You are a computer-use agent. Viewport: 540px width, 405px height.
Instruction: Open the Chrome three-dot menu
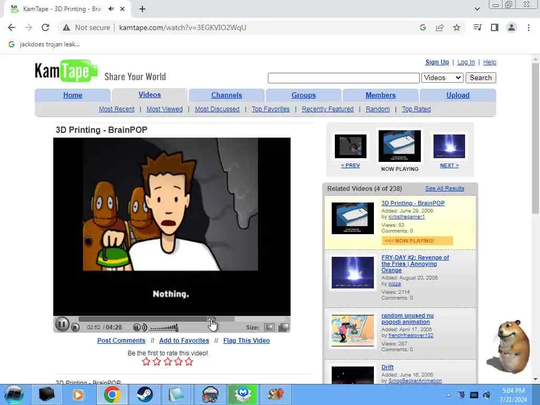tap(528, 27)
